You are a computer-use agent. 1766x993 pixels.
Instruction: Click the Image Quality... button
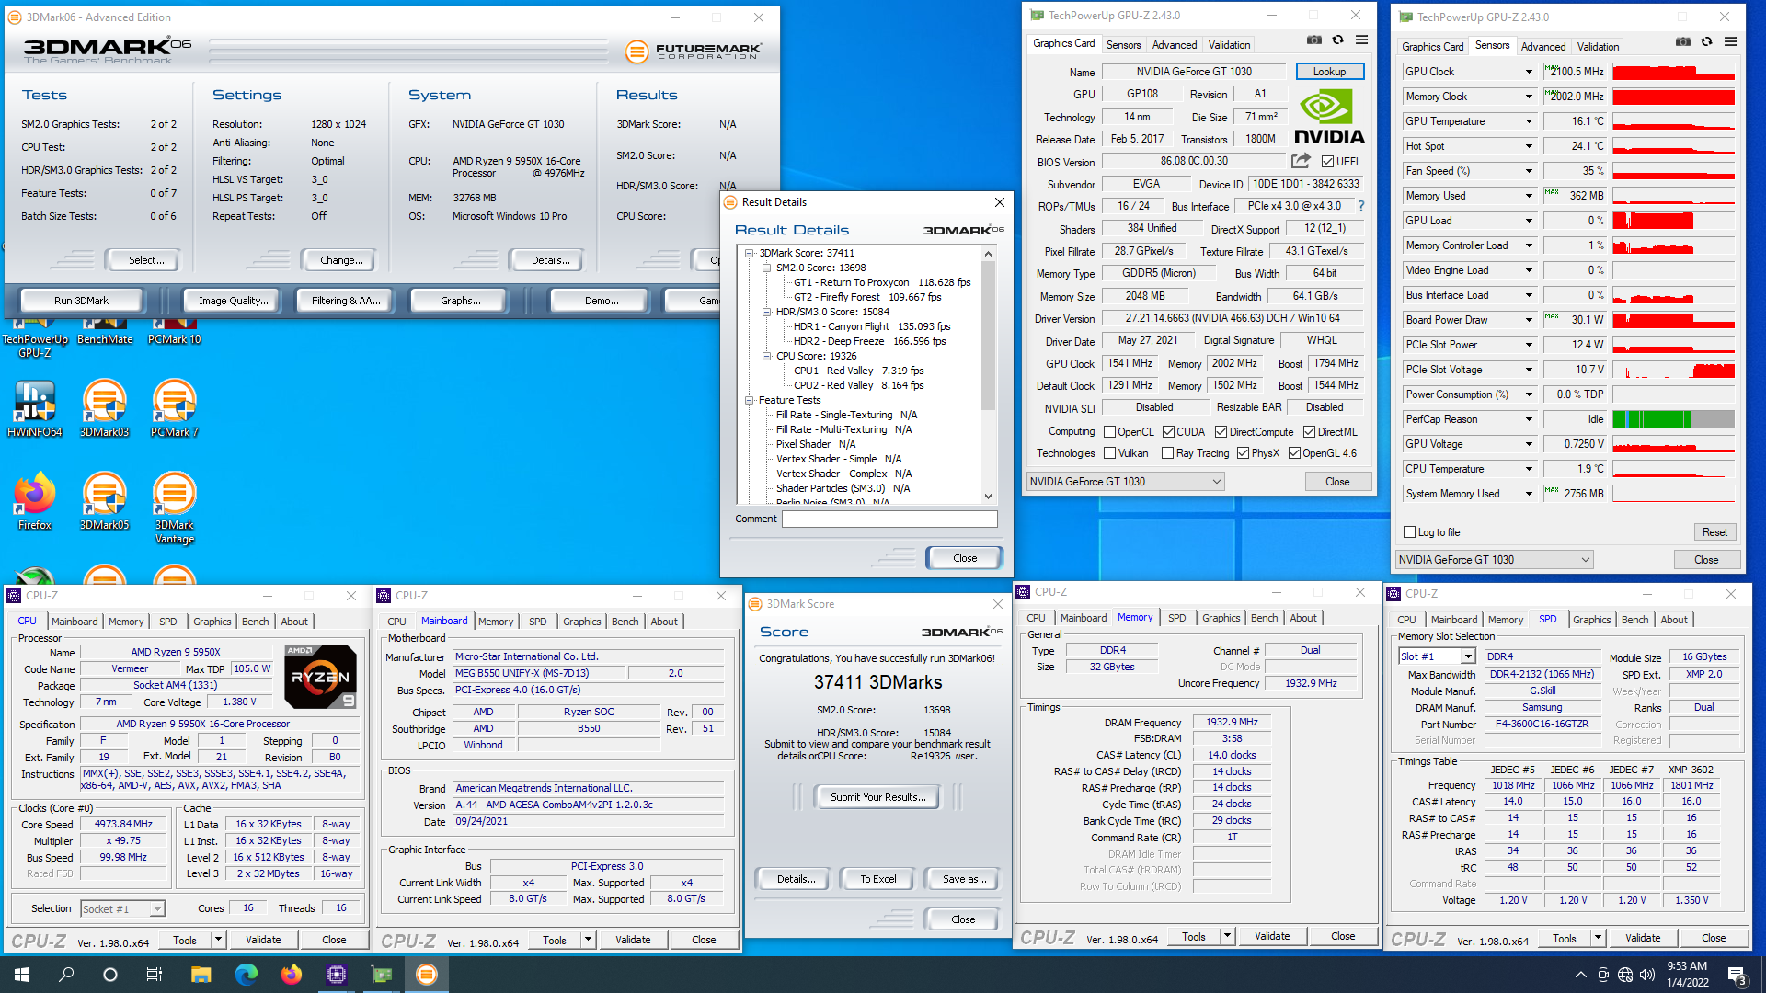click(x=234, y=301)
